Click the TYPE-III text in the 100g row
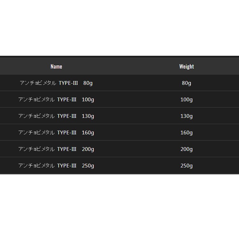239x239 pixels. 67,100
